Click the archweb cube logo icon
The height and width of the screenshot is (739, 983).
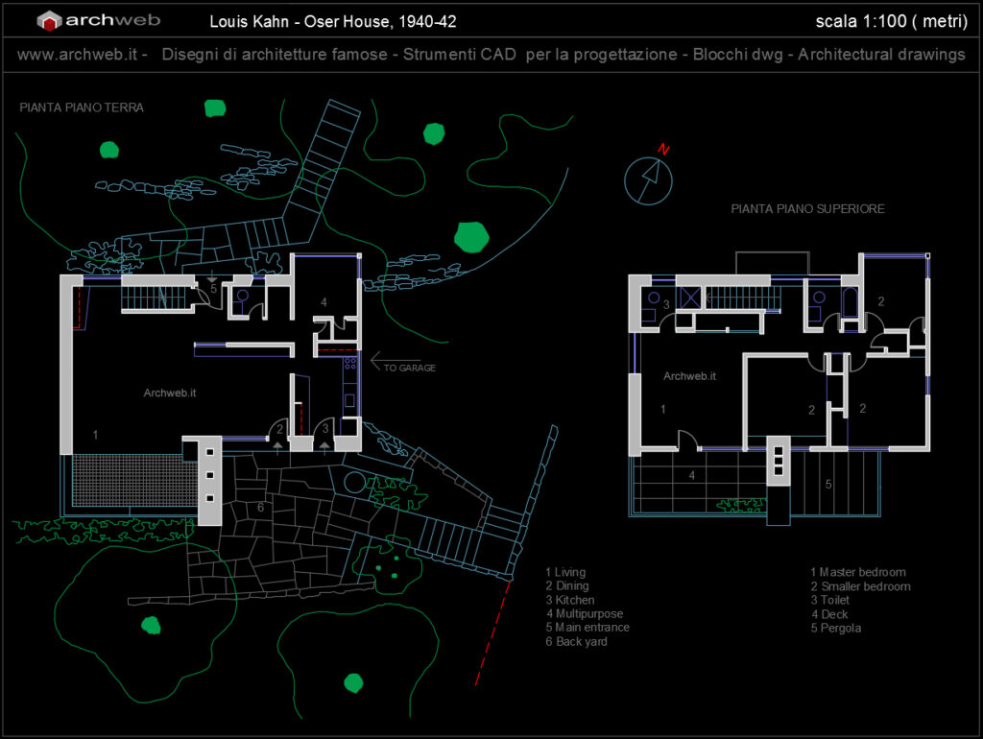tap(49, 21)
